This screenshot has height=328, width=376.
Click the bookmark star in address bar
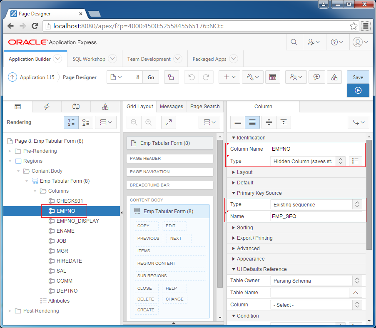point(354,26)
